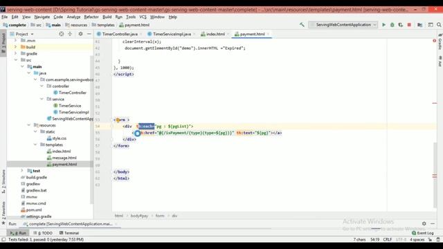Collapse the templates folder

35,145
